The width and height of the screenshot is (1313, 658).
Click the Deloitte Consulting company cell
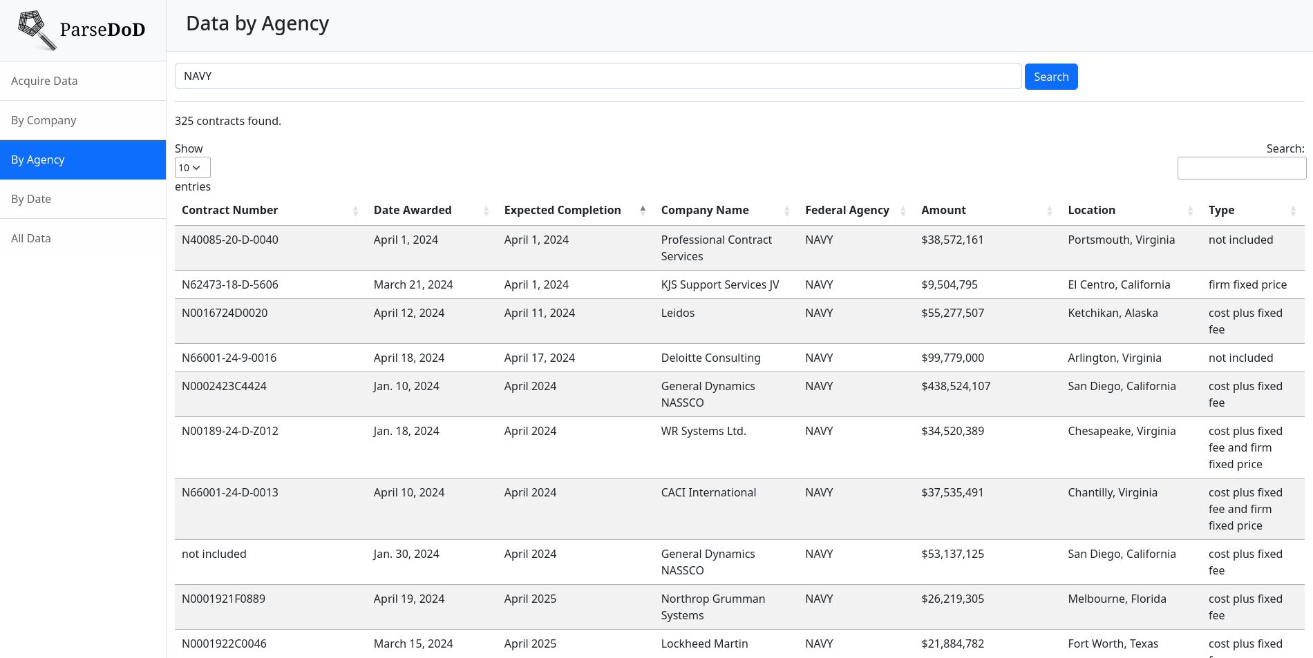pyautogui.click(x=710, y=358)
